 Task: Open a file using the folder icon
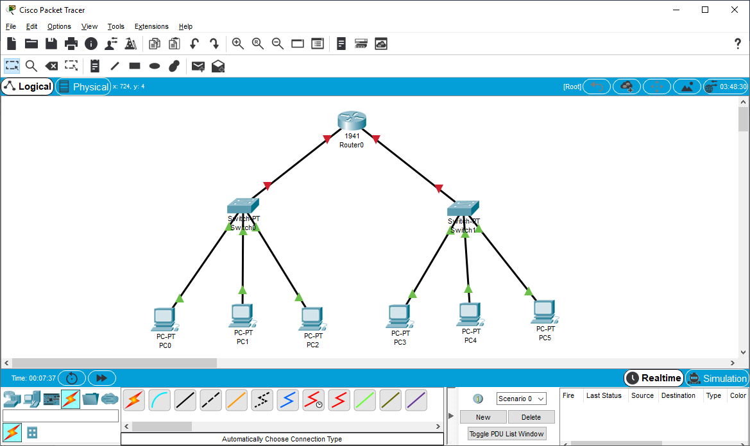tap(31, 44)
